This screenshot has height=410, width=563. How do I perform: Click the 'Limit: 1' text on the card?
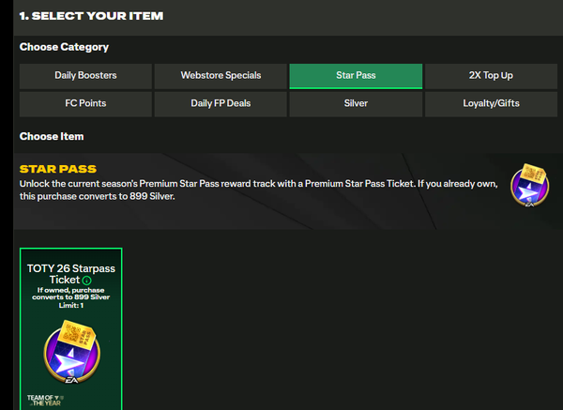click(x=70, y=308)
